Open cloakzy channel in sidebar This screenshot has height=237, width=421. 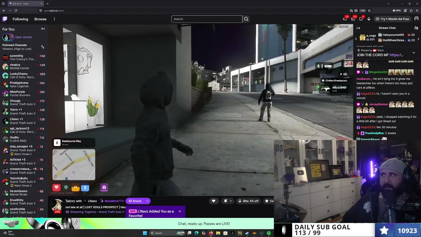24,66
